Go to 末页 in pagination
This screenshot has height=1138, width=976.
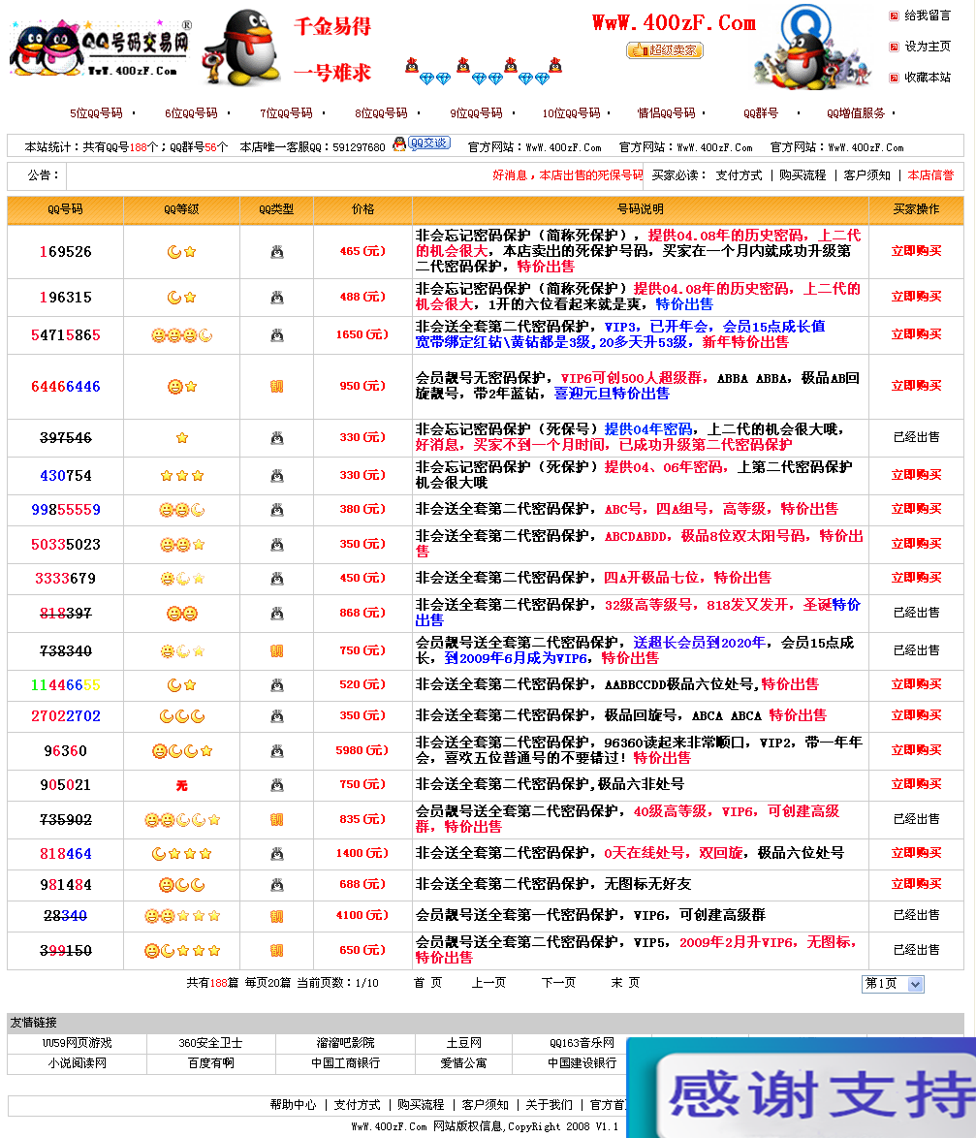(x=625, y=983)
